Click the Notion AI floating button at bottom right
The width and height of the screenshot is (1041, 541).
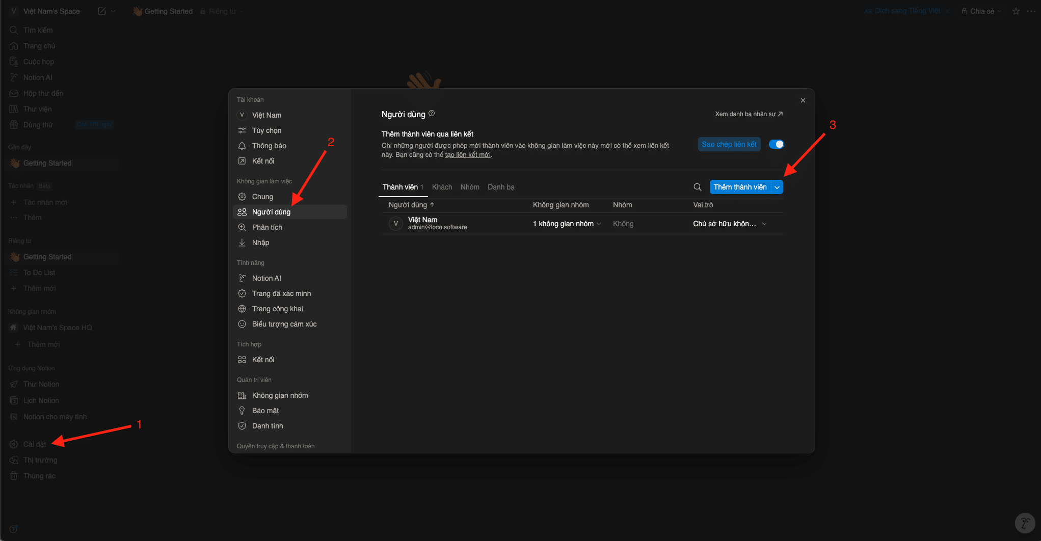pyautogui.click(x=1025, y=523)
